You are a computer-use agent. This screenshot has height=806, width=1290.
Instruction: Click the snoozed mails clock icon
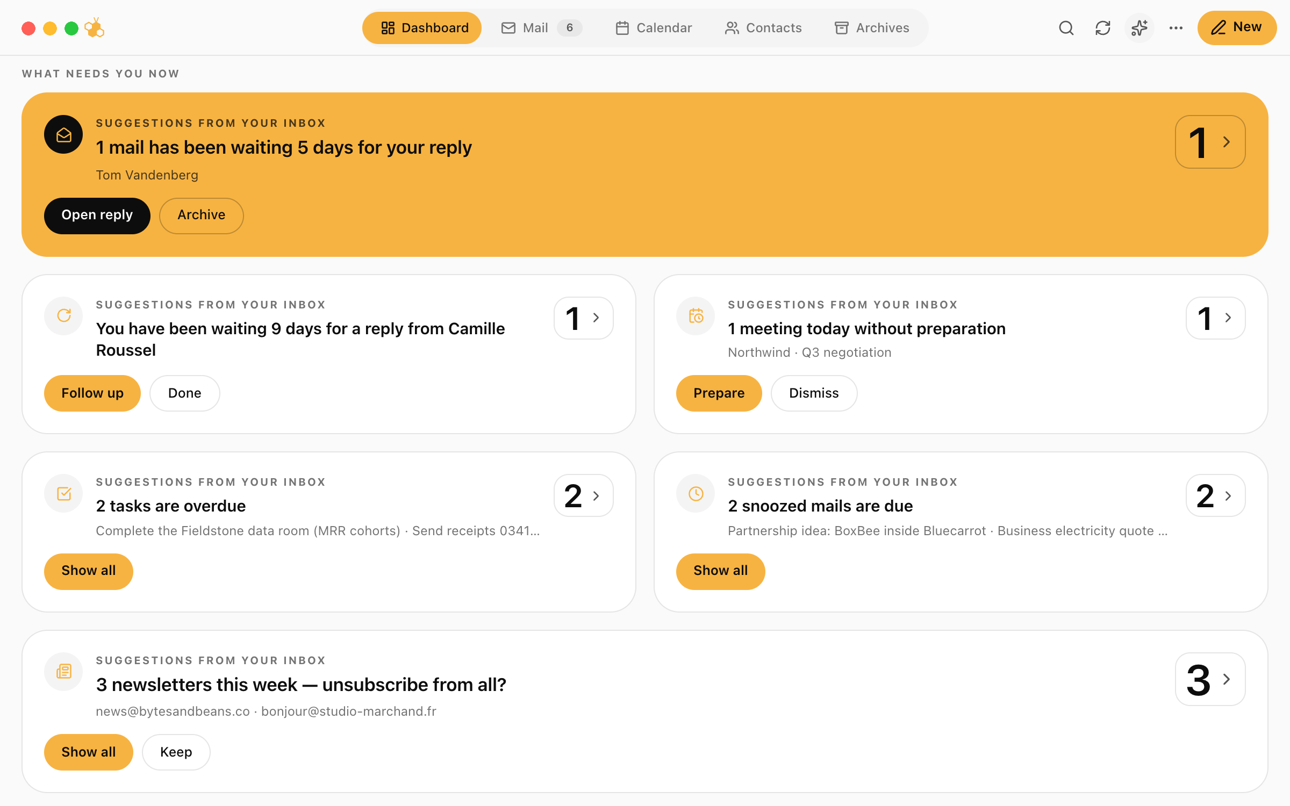pos(696,494)
